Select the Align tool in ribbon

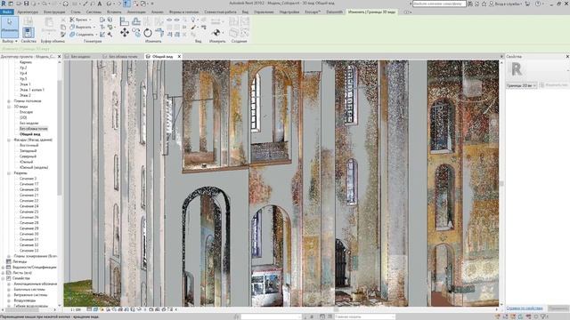pos(125,21)
